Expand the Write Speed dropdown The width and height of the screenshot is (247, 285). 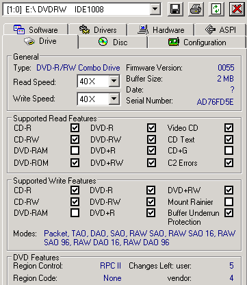point(114,99)
